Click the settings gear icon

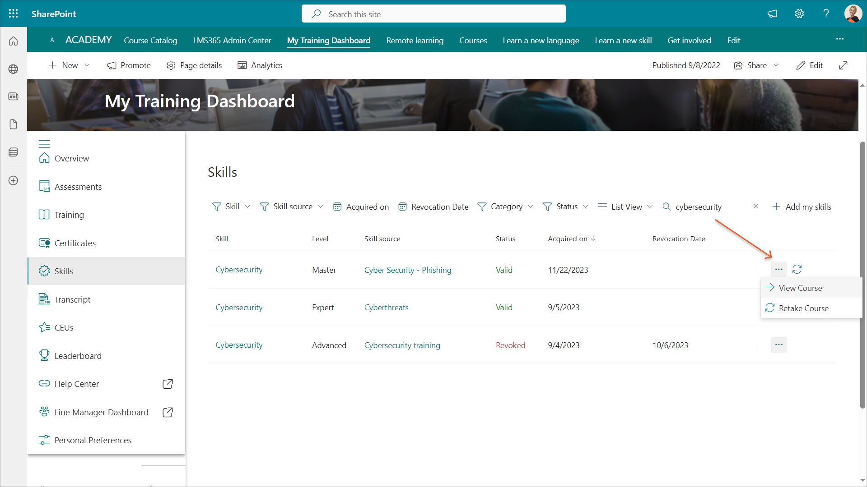pos(799,14)
